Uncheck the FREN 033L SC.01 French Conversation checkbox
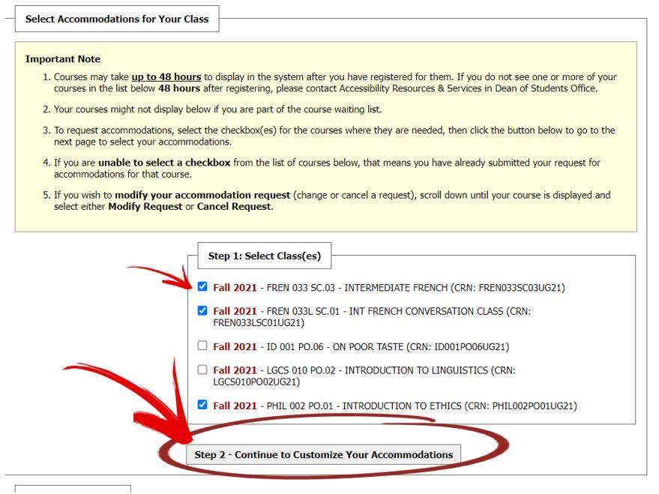This screenshot has width=659, height=494. pyautogui.click(x=202, y=310)
